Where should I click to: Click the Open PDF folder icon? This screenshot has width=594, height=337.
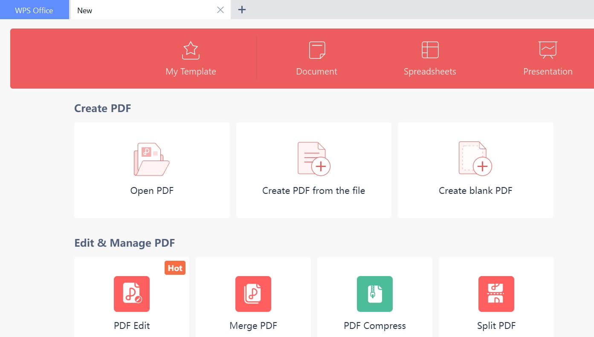pos(151,159)
